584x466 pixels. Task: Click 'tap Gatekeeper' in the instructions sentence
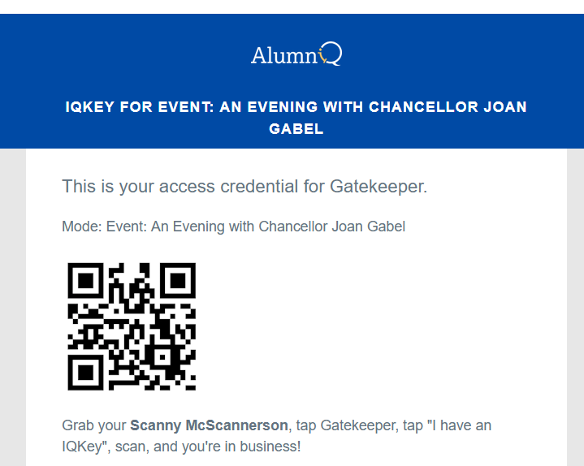point(345,425)
